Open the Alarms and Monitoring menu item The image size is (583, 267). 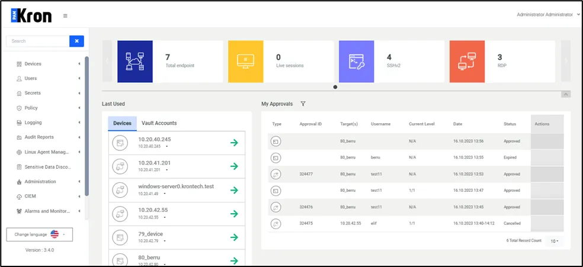pyautogui.click(x=47, y=211)
